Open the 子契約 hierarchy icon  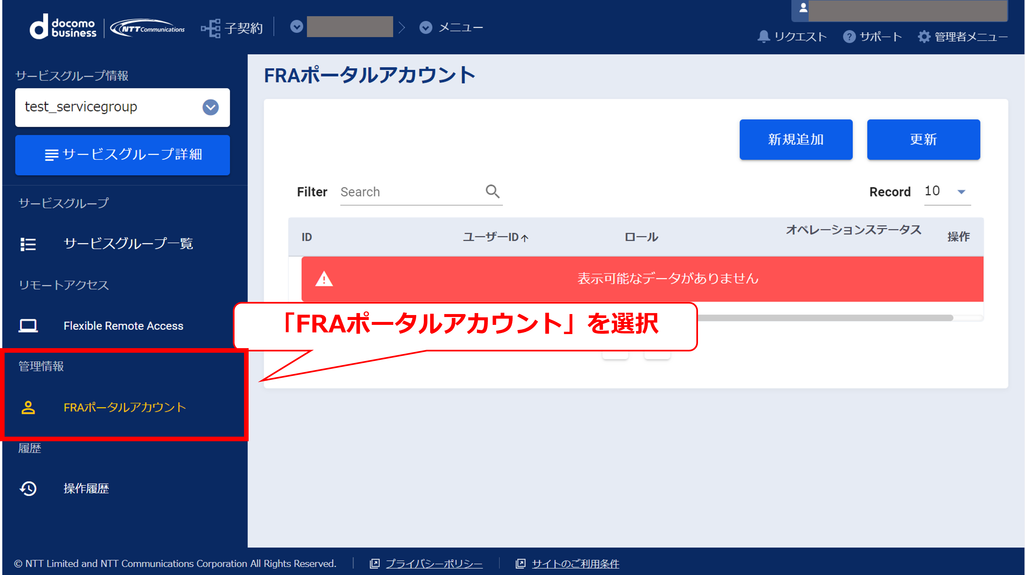pyautogui.click(x=211, y=28)
